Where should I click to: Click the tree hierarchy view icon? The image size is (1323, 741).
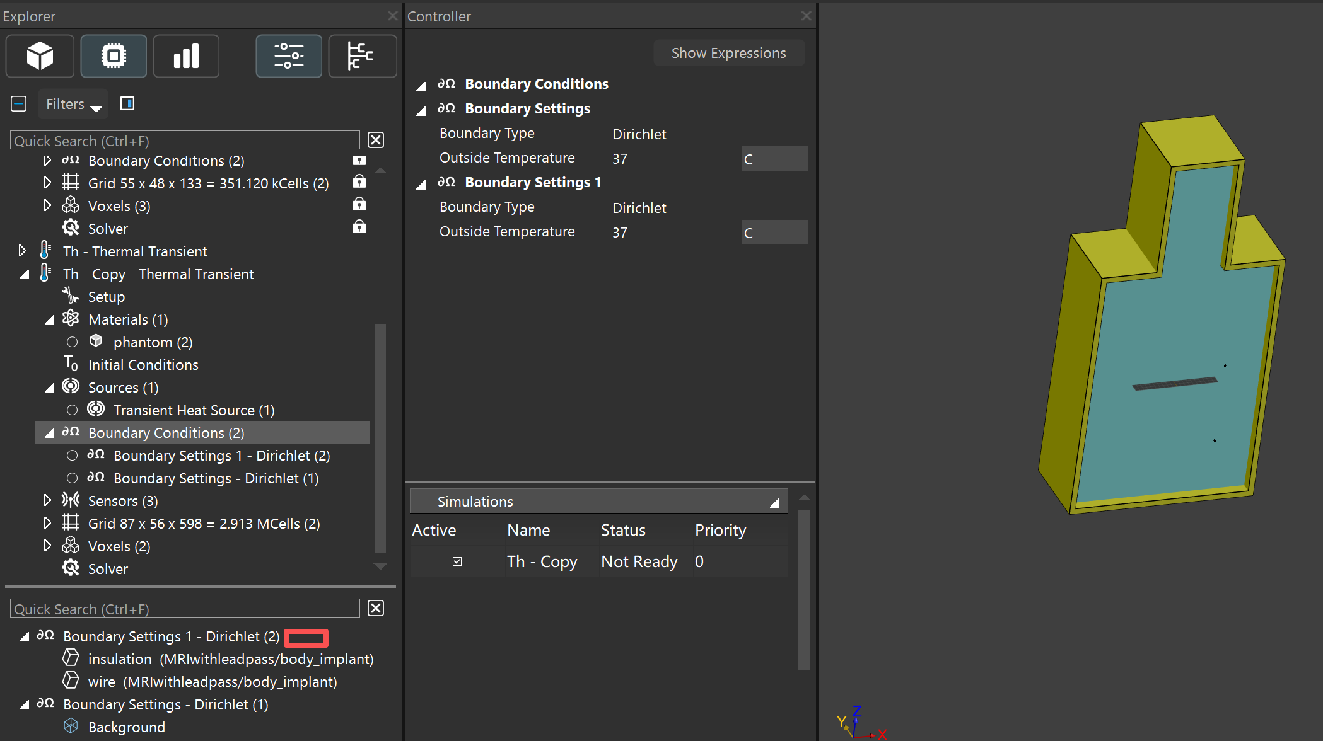(x=362, y=56)
